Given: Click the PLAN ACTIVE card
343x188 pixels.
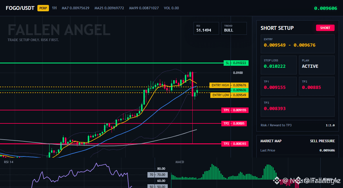Looking at the screenshot, I should click(317, 65).
